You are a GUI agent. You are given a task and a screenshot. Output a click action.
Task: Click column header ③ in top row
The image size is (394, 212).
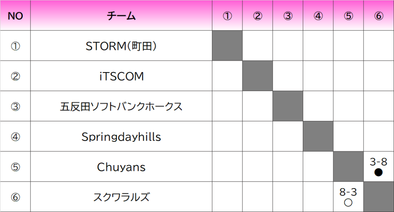click(288, 16)
